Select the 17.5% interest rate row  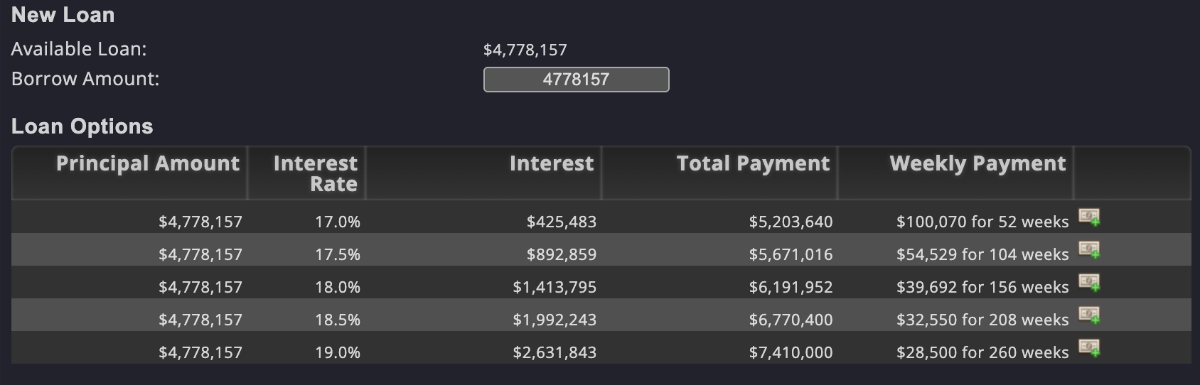(x=601, y=250)
